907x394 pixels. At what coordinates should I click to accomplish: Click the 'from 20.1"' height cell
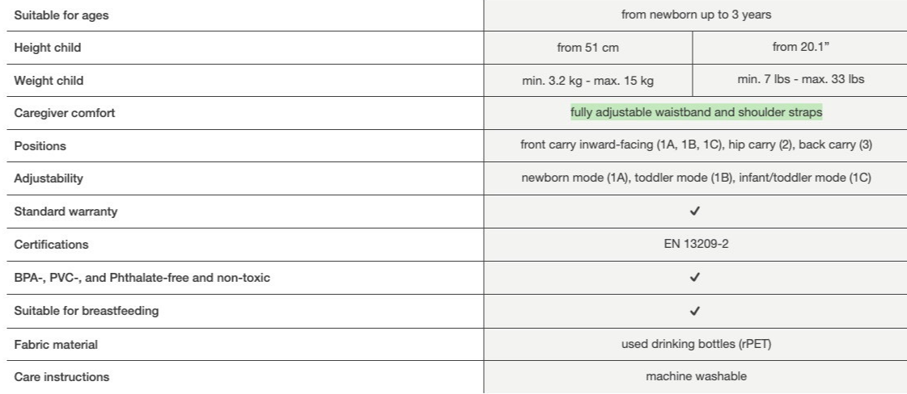tap(799, 48)
